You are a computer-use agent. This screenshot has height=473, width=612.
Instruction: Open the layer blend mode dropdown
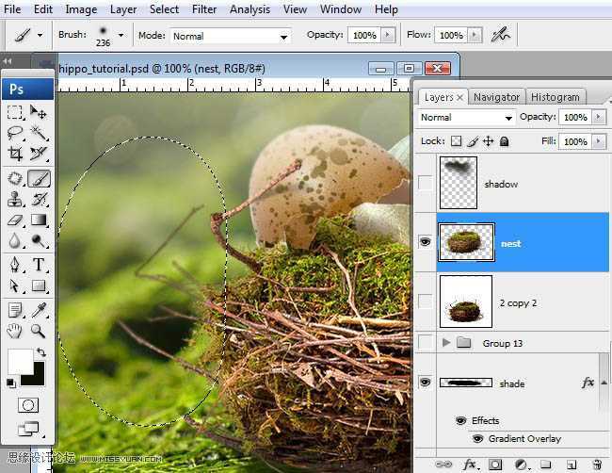(467, 118)
